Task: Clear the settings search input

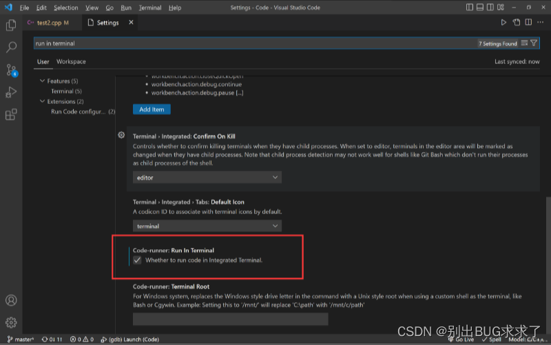Action: click(x=524, y=43)
